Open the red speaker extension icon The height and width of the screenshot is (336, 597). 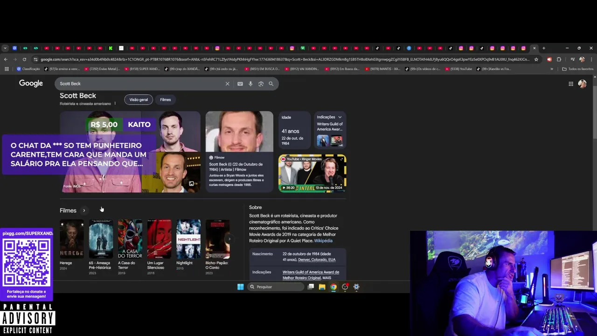(549, 59)
